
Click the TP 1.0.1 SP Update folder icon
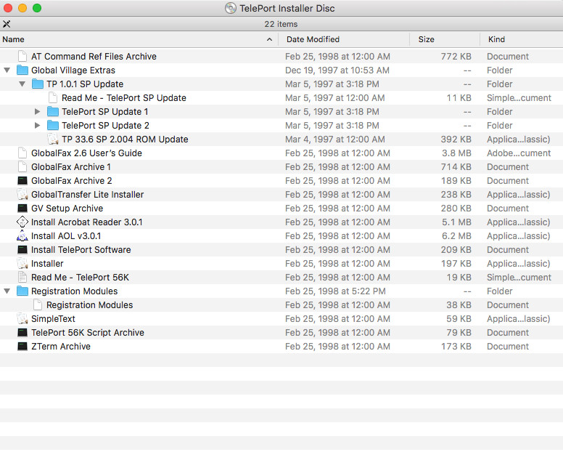click(x=37, y=84)
